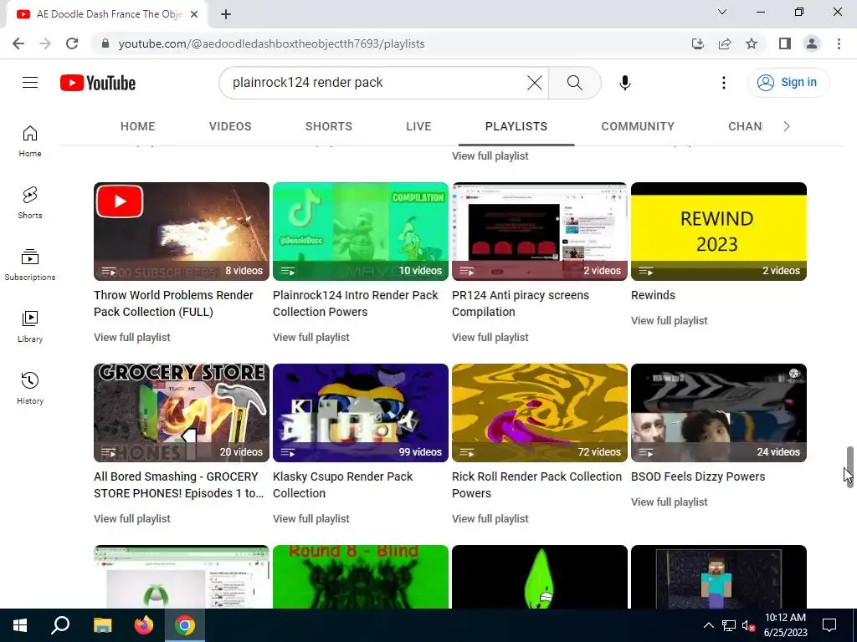Show more channel tabs arrow
Viewport: 857px width, 642px height.
coord(787,127)
